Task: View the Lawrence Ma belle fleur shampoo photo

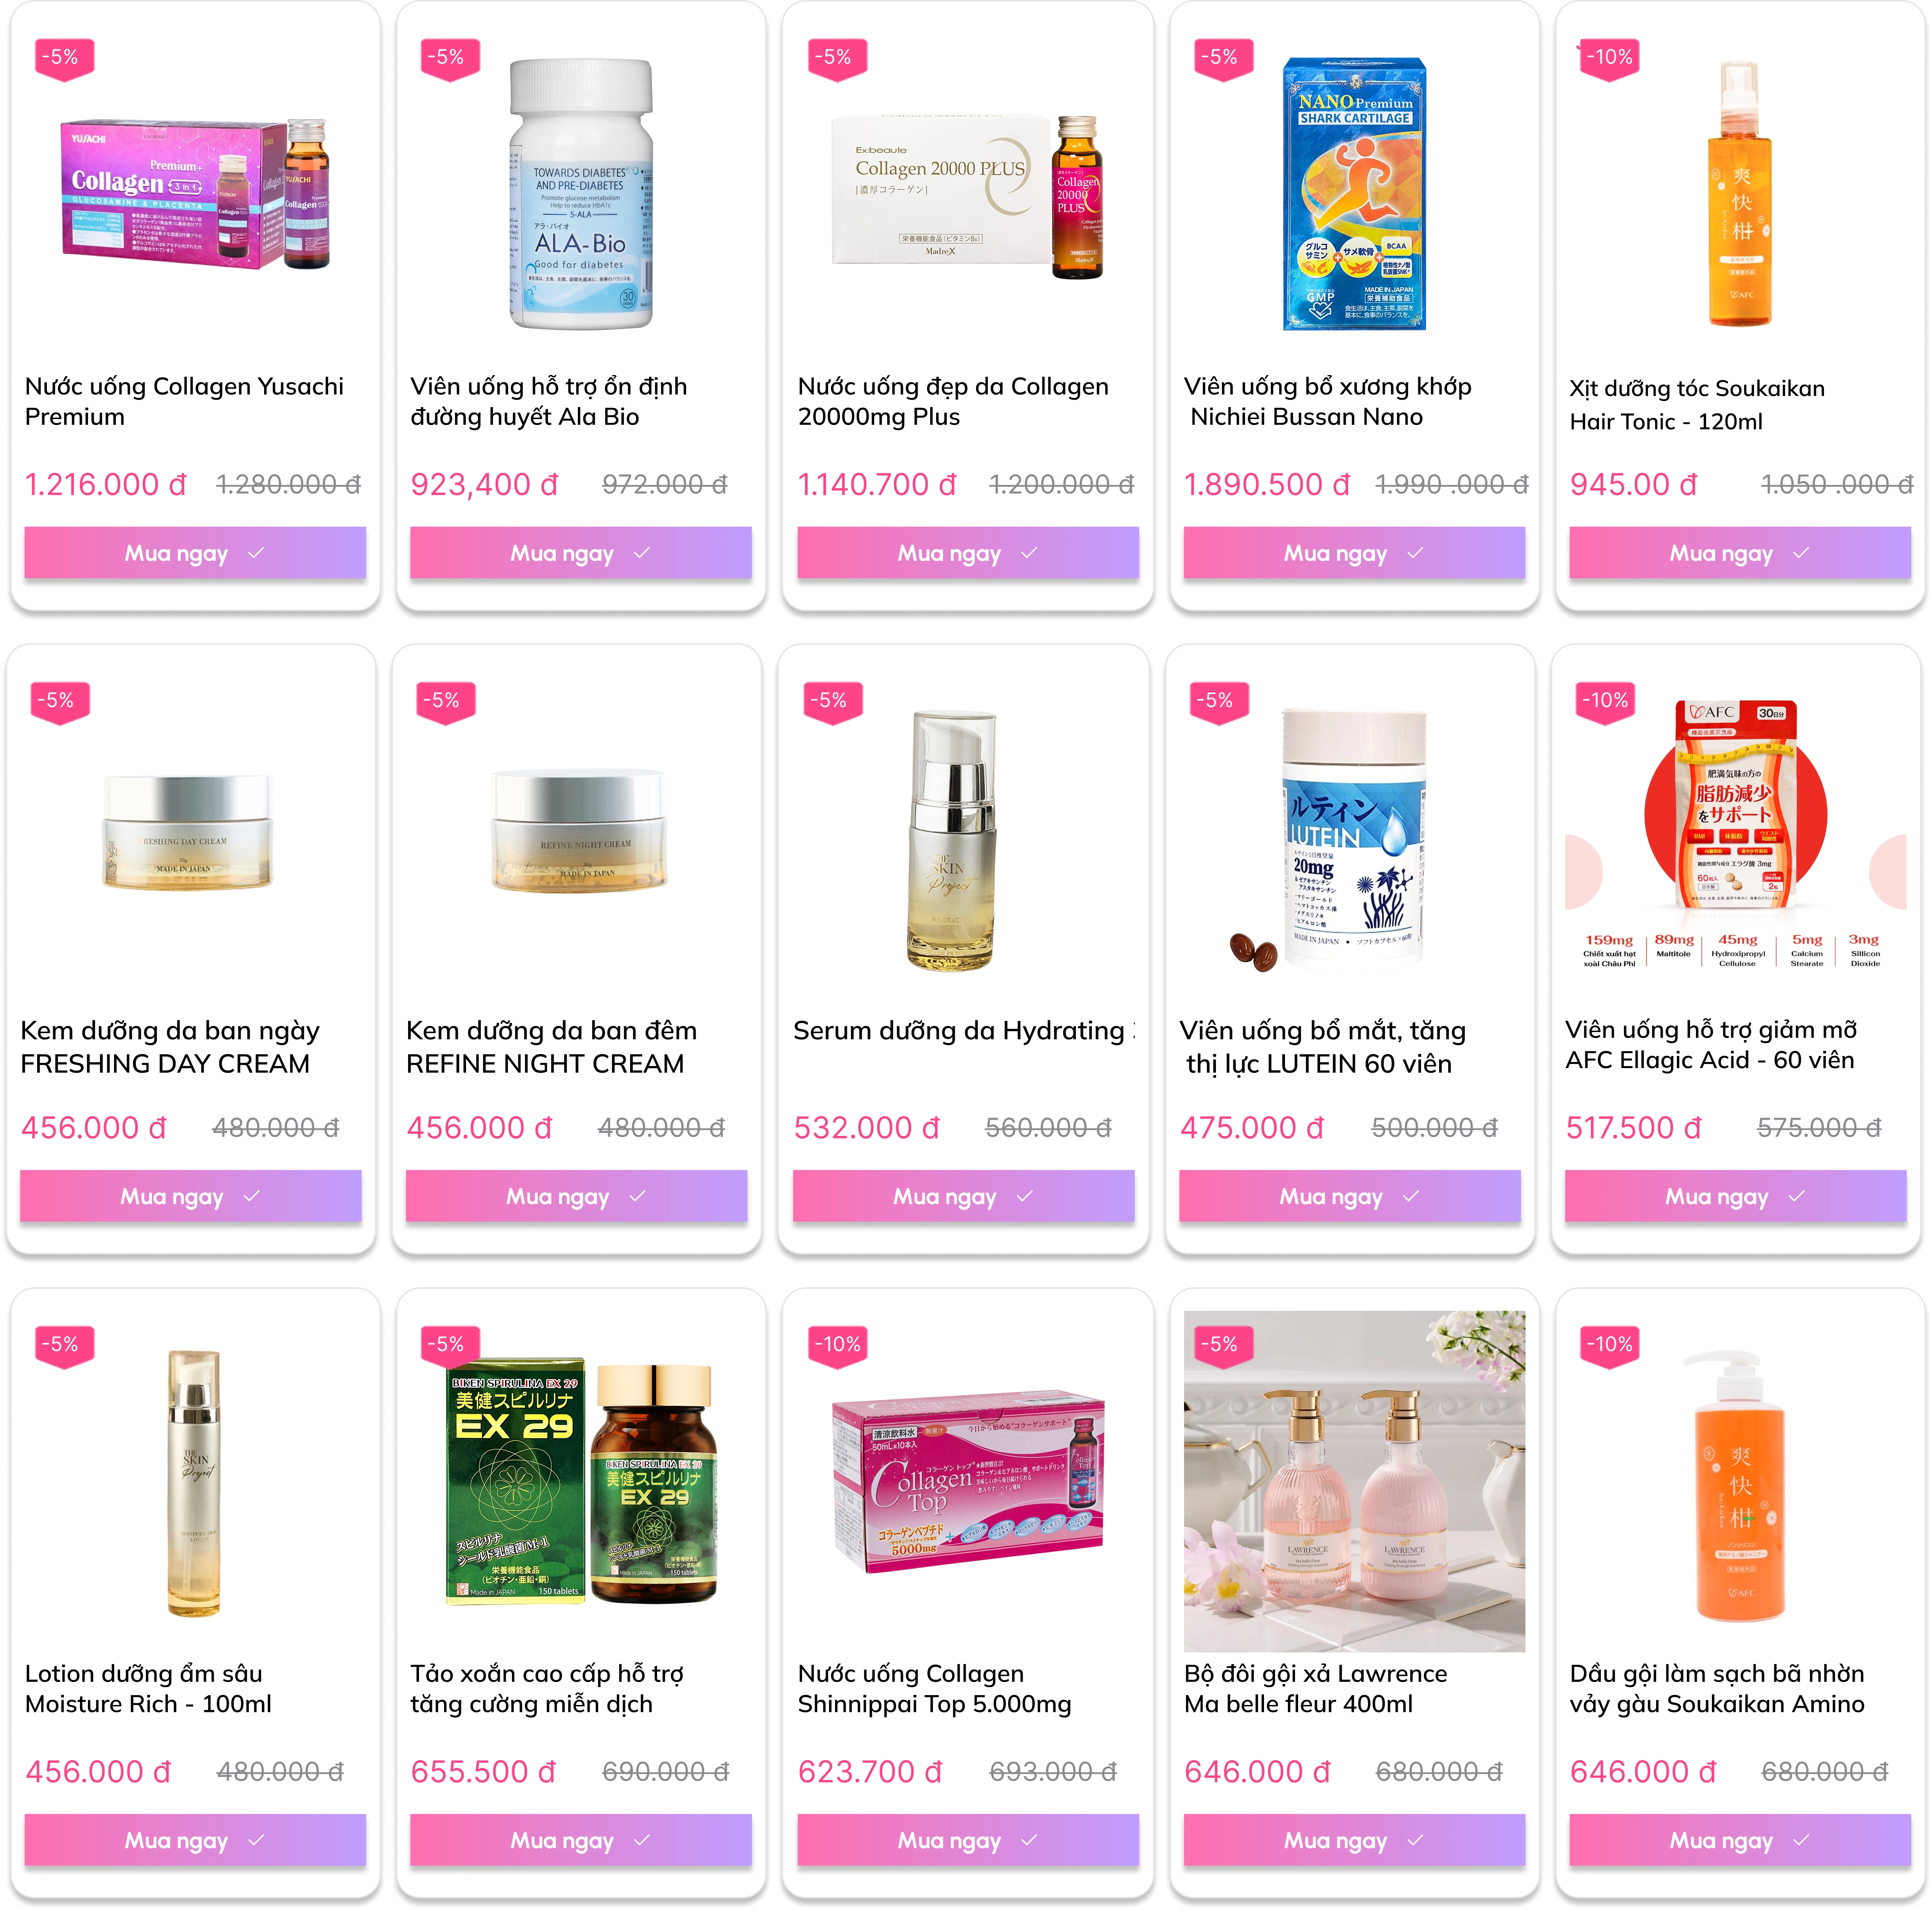Action: 1354,1481
